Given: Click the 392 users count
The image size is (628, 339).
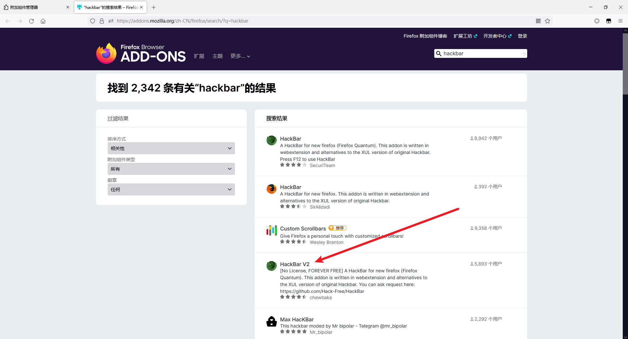Looking at the screenshot, I should pyautogui.click(x=488, y=187).
